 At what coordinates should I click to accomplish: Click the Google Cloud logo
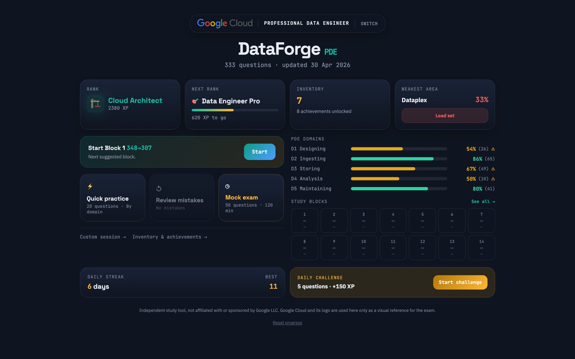click(225, 23)
